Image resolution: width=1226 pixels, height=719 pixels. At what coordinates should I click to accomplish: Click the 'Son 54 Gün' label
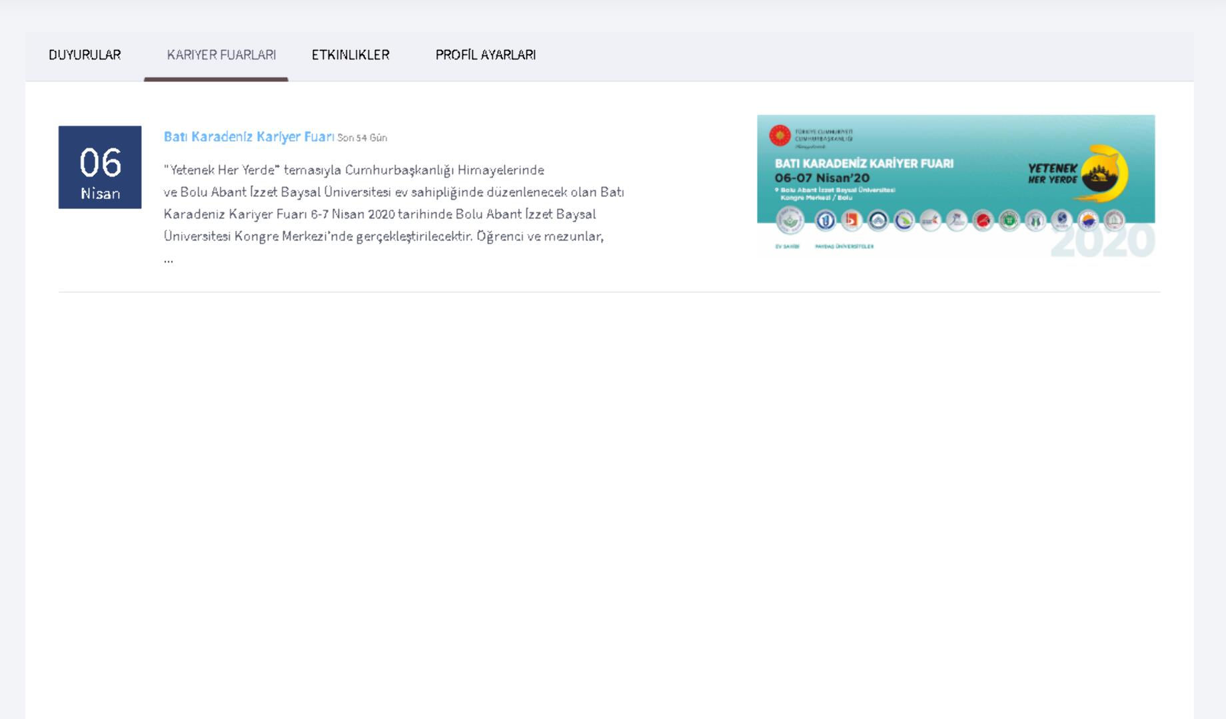pyautogui.click(x=362, y=138)
